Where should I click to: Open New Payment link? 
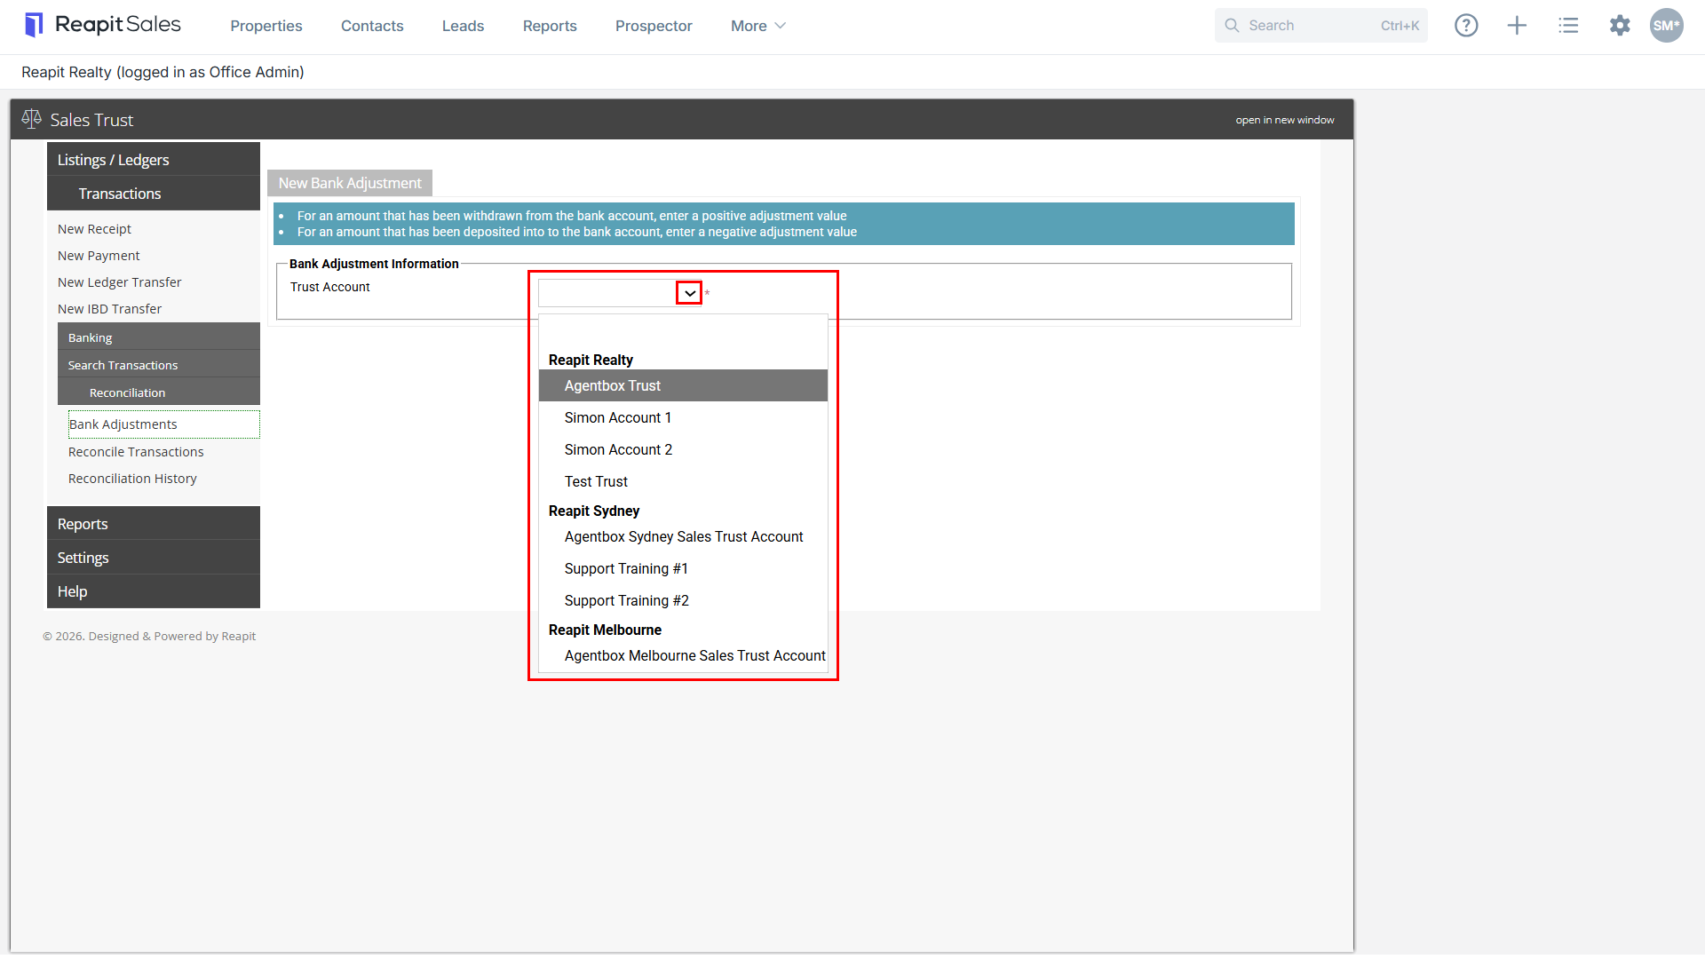pos(99,256)
